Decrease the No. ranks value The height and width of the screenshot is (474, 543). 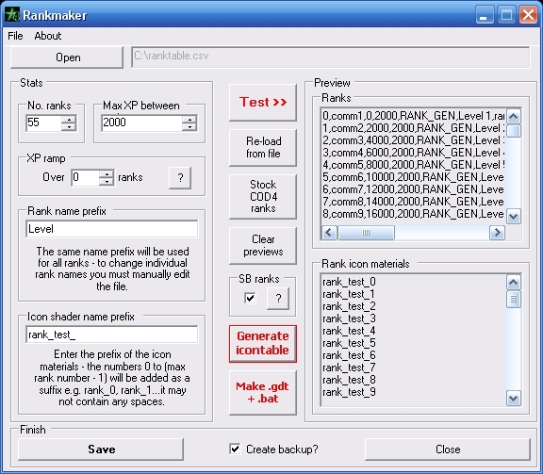click(x=69, y=127)
